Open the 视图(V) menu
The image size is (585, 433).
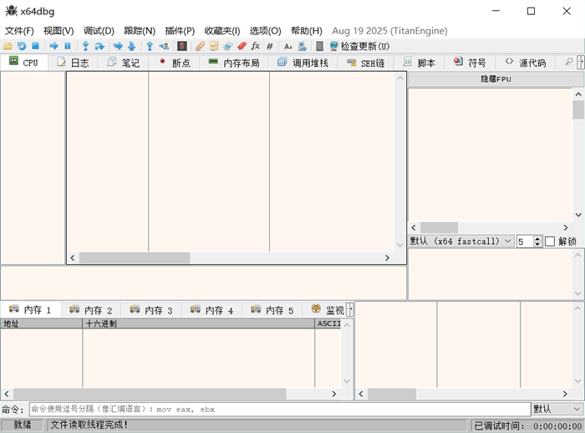pos(58,31)
